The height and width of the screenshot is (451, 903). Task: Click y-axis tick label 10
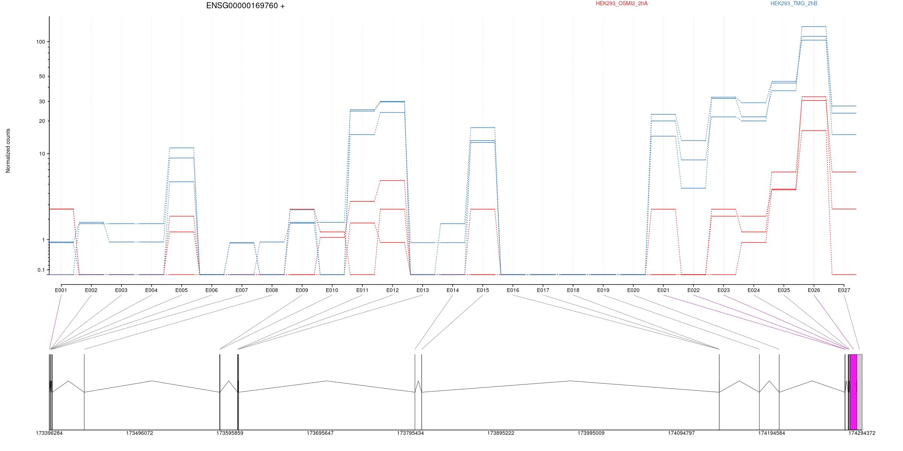coord(42,154)
